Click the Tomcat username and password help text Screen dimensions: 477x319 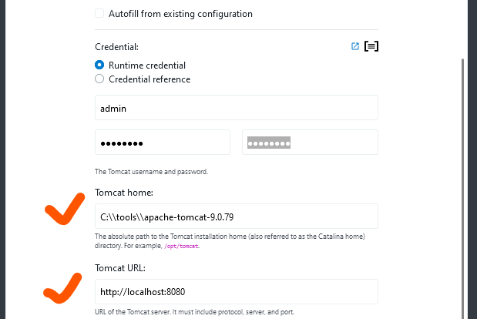pyautogui.click(x=151, y=172)
